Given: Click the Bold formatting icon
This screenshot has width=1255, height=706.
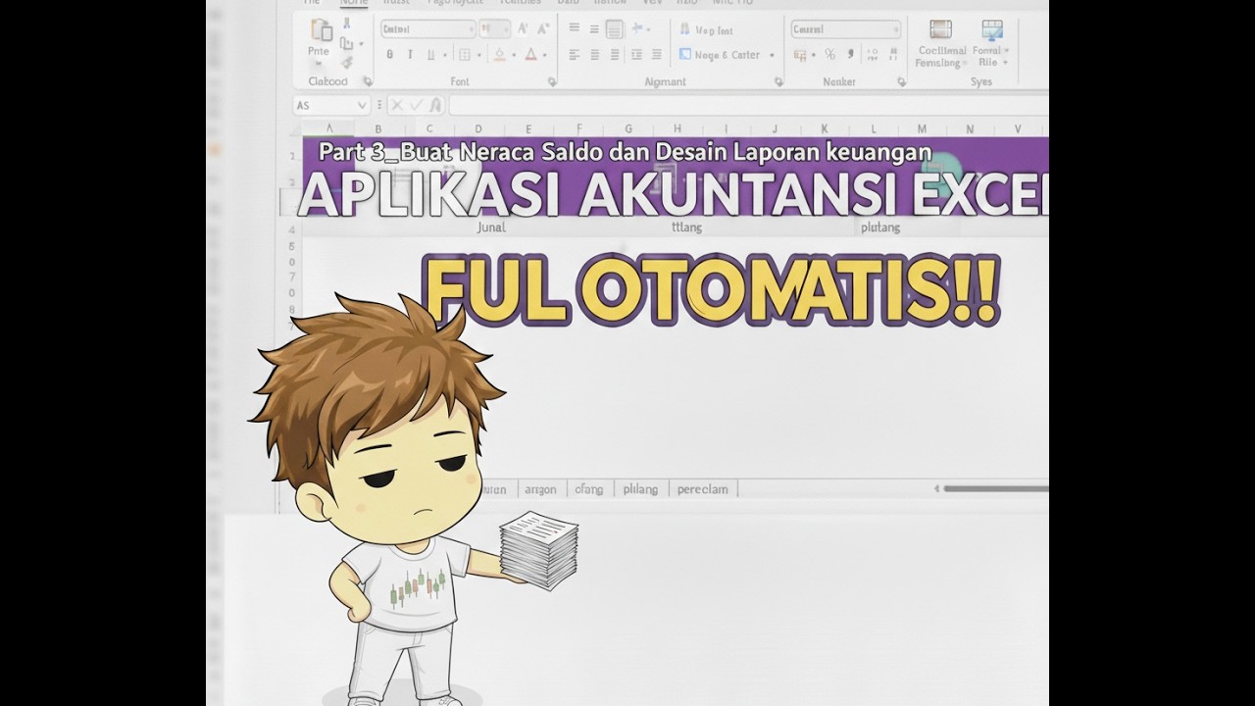Looking at the screenshot, I should pos(389,55).
